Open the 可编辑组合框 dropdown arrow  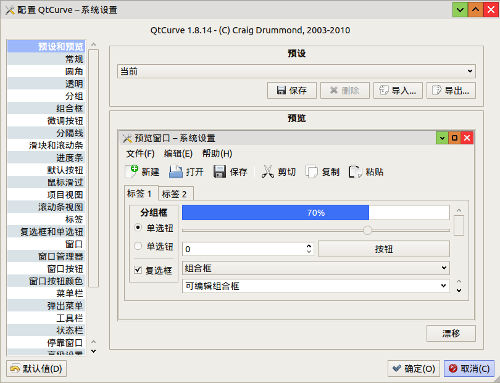pyautogui.click(x=444, y=286)
